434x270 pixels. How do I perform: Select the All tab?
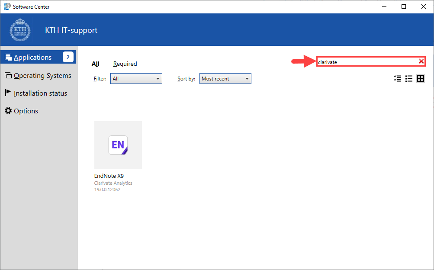95,64
